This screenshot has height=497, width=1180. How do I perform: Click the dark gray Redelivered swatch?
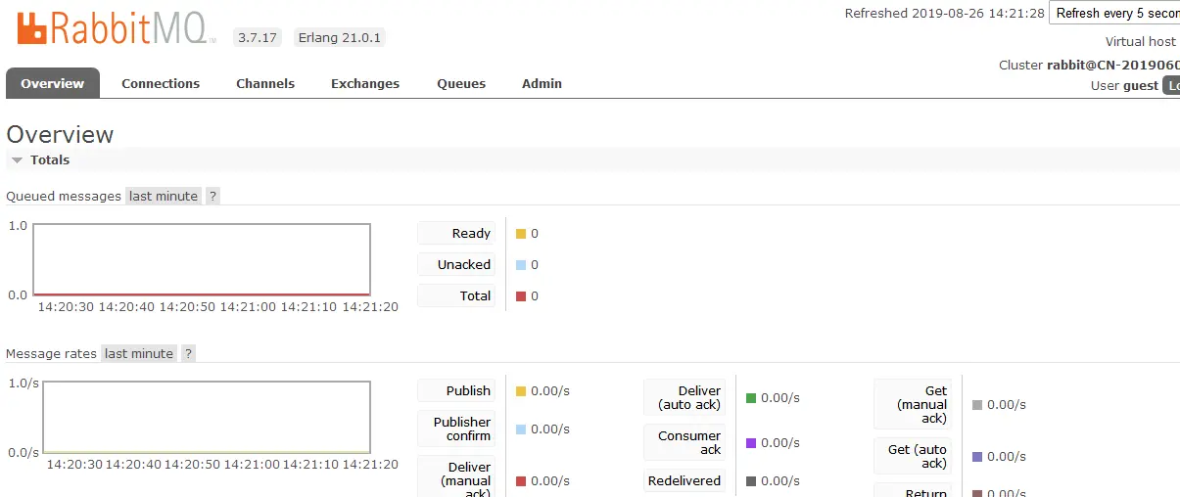pyautogui.click(x=751, y=481)
